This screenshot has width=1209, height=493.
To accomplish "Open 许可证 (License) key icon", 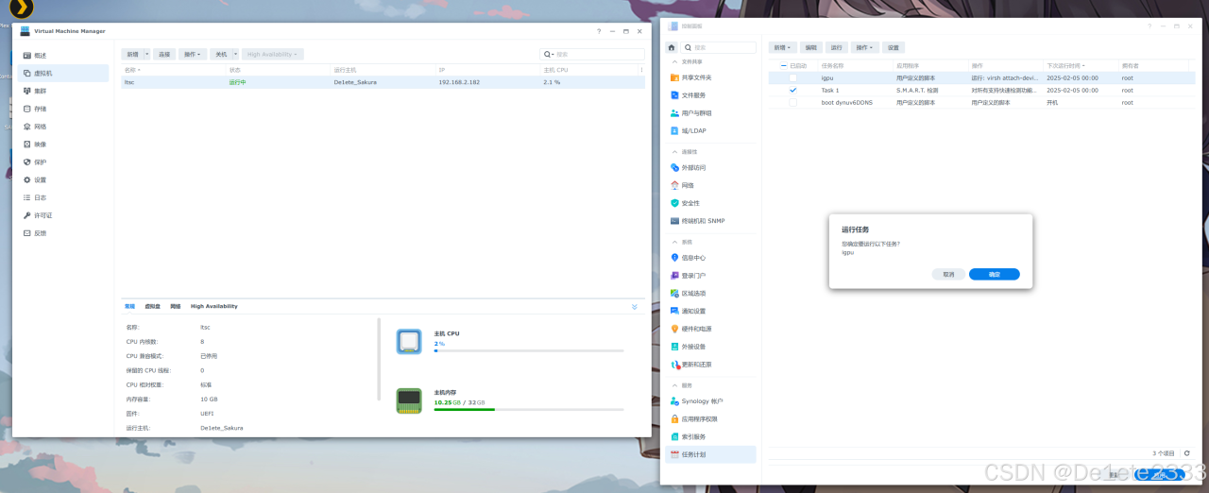I will tap(26, 215).
